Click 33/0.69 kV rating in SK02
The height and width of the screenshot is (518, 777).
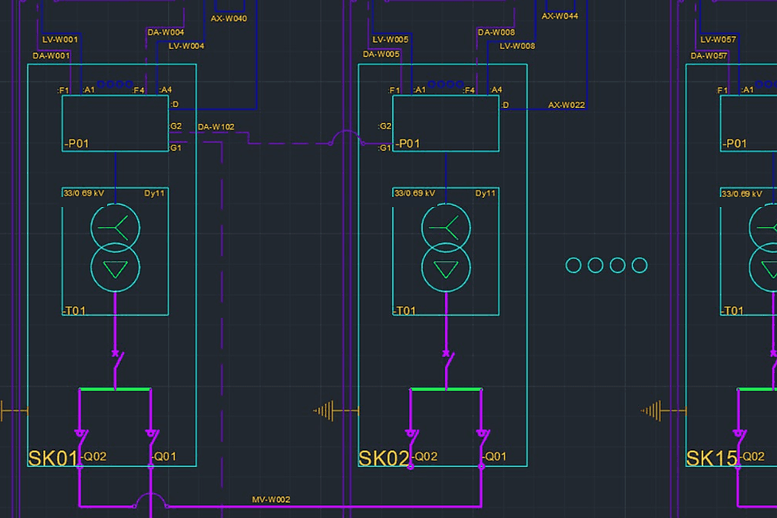coord(415,193)
